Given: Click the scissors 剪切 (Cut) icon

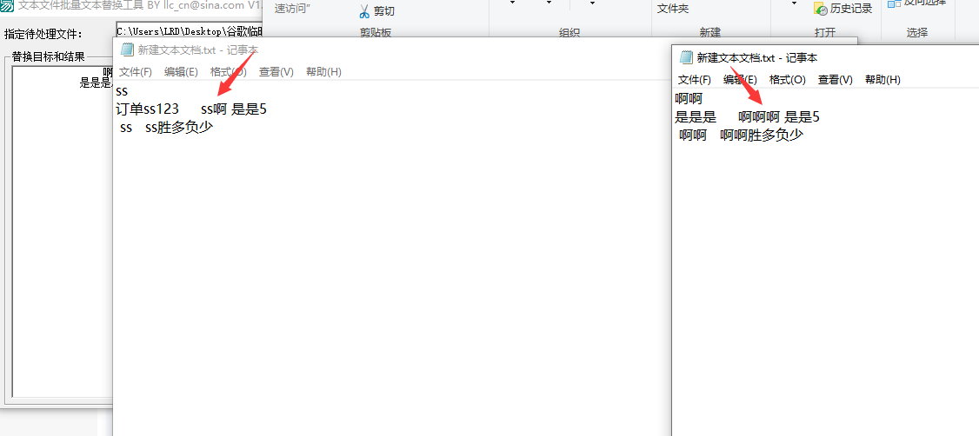Looking at the screenshot, I should [x=364, y=11].
